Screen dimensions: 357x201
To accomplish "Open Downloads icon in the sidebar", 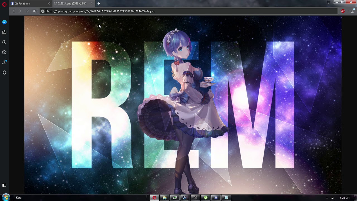I will [x=4, y=62].
